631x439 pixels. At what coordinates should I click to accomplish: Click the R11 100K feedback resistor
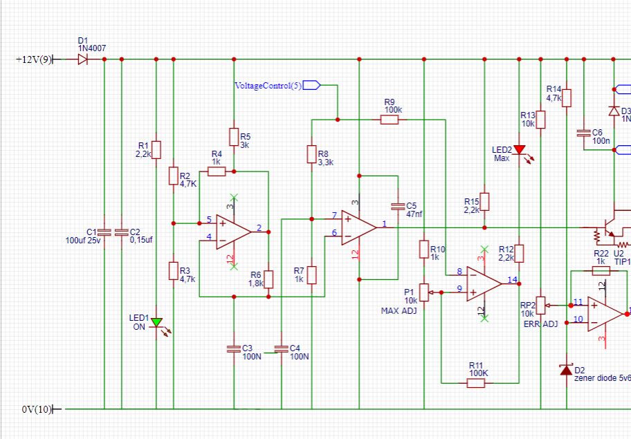point(477,382)
